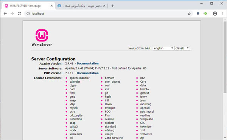Click the 'bz2' extension entry
The width and height of the screenshot is (227, 140).
[143, 78]
